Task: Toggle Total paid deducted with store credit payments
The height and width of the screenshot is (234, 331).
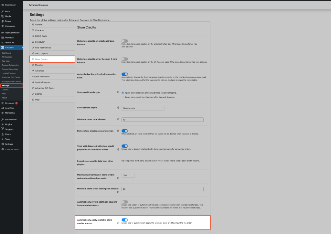Action: (125, 146)
